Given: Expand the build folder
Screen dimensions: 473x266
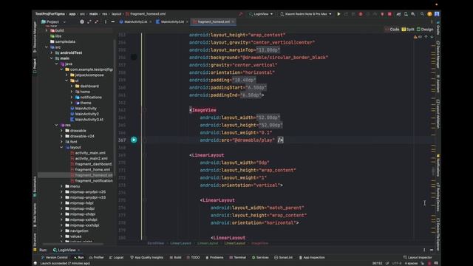Looking at the screenshot, I should tap(47, 30).
